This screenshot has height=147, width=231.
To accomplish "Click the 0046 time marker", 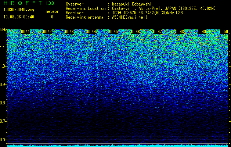I will point(136,32).
